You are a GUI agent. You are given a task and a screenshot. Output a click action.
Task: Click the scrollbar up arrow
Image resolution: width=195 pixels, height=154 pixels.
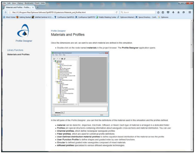pos(192,20)
